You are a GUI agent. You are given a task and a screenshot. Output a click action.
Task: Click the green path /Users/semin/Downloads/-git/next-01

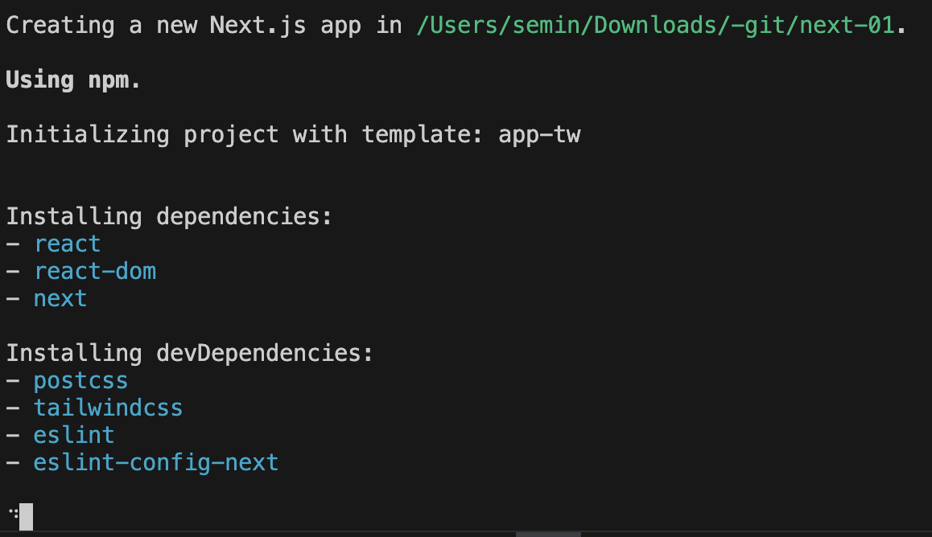[x=656, y=26]
